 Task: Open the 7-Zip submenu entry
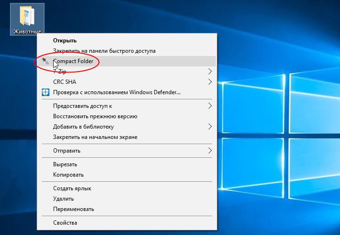point(127,72)
